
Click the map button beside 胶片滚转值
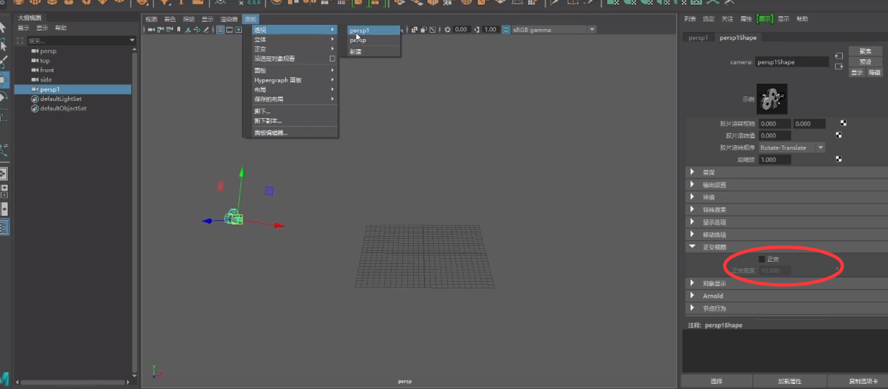click(x=839, y=135)
